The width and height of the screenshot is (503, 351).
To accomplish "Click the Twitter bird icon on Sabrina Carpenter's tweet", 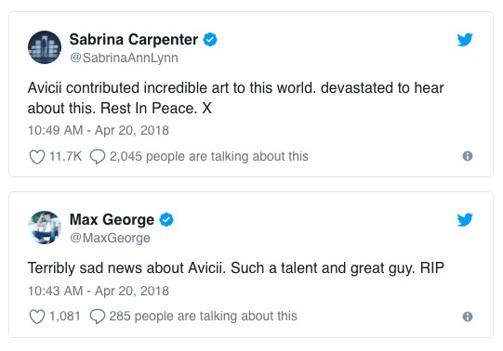I will point(465,40).
